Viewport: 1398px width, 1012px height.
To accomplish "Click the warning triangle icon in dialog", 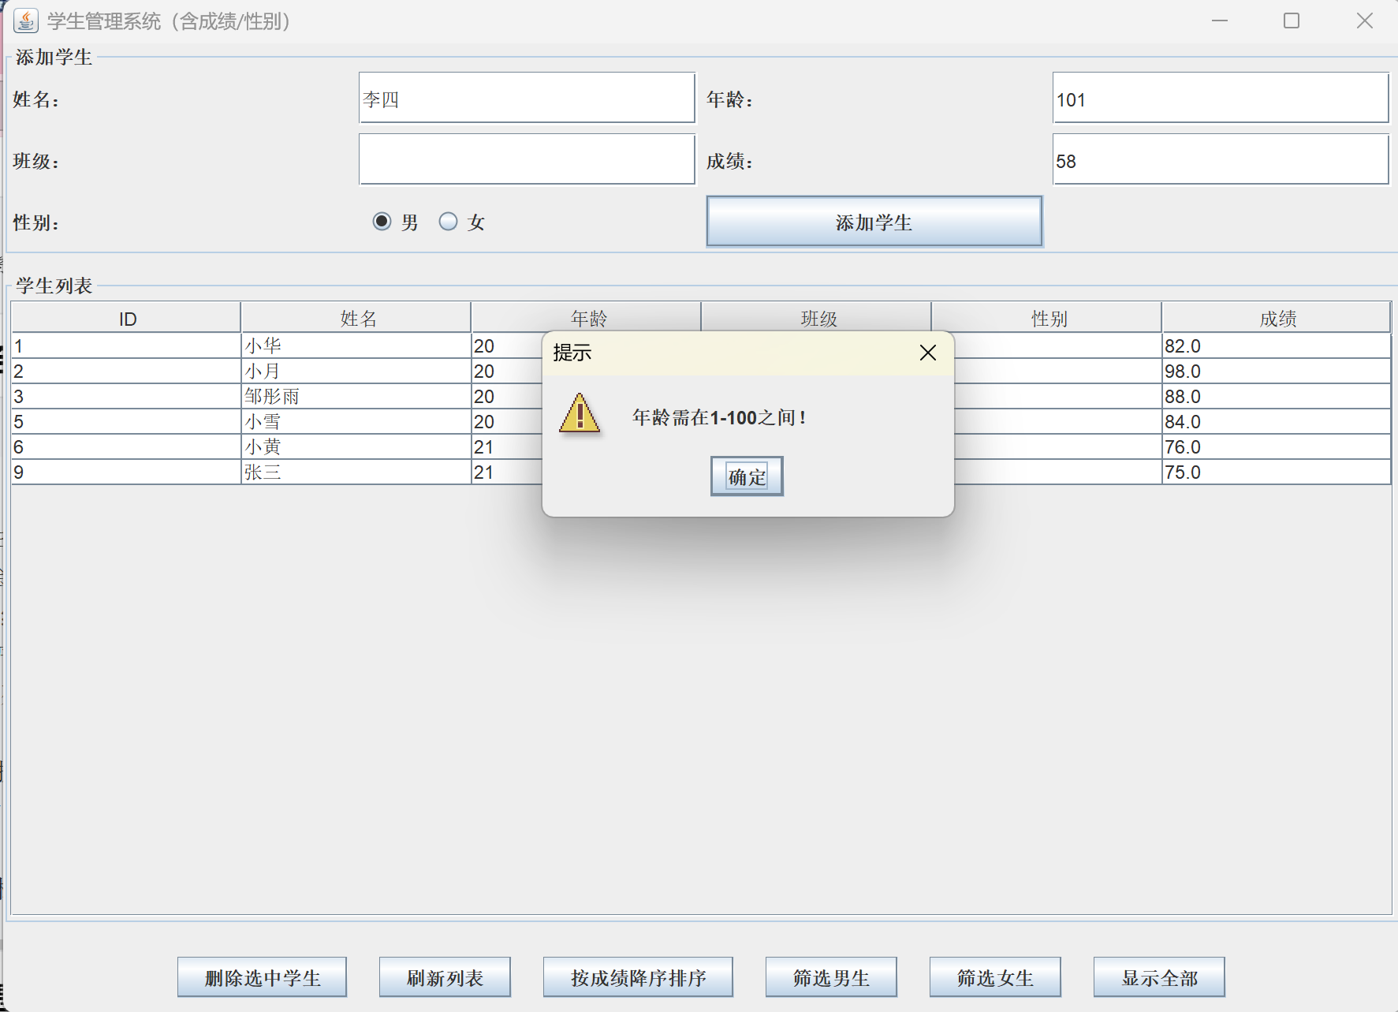I will click(580, 416).
